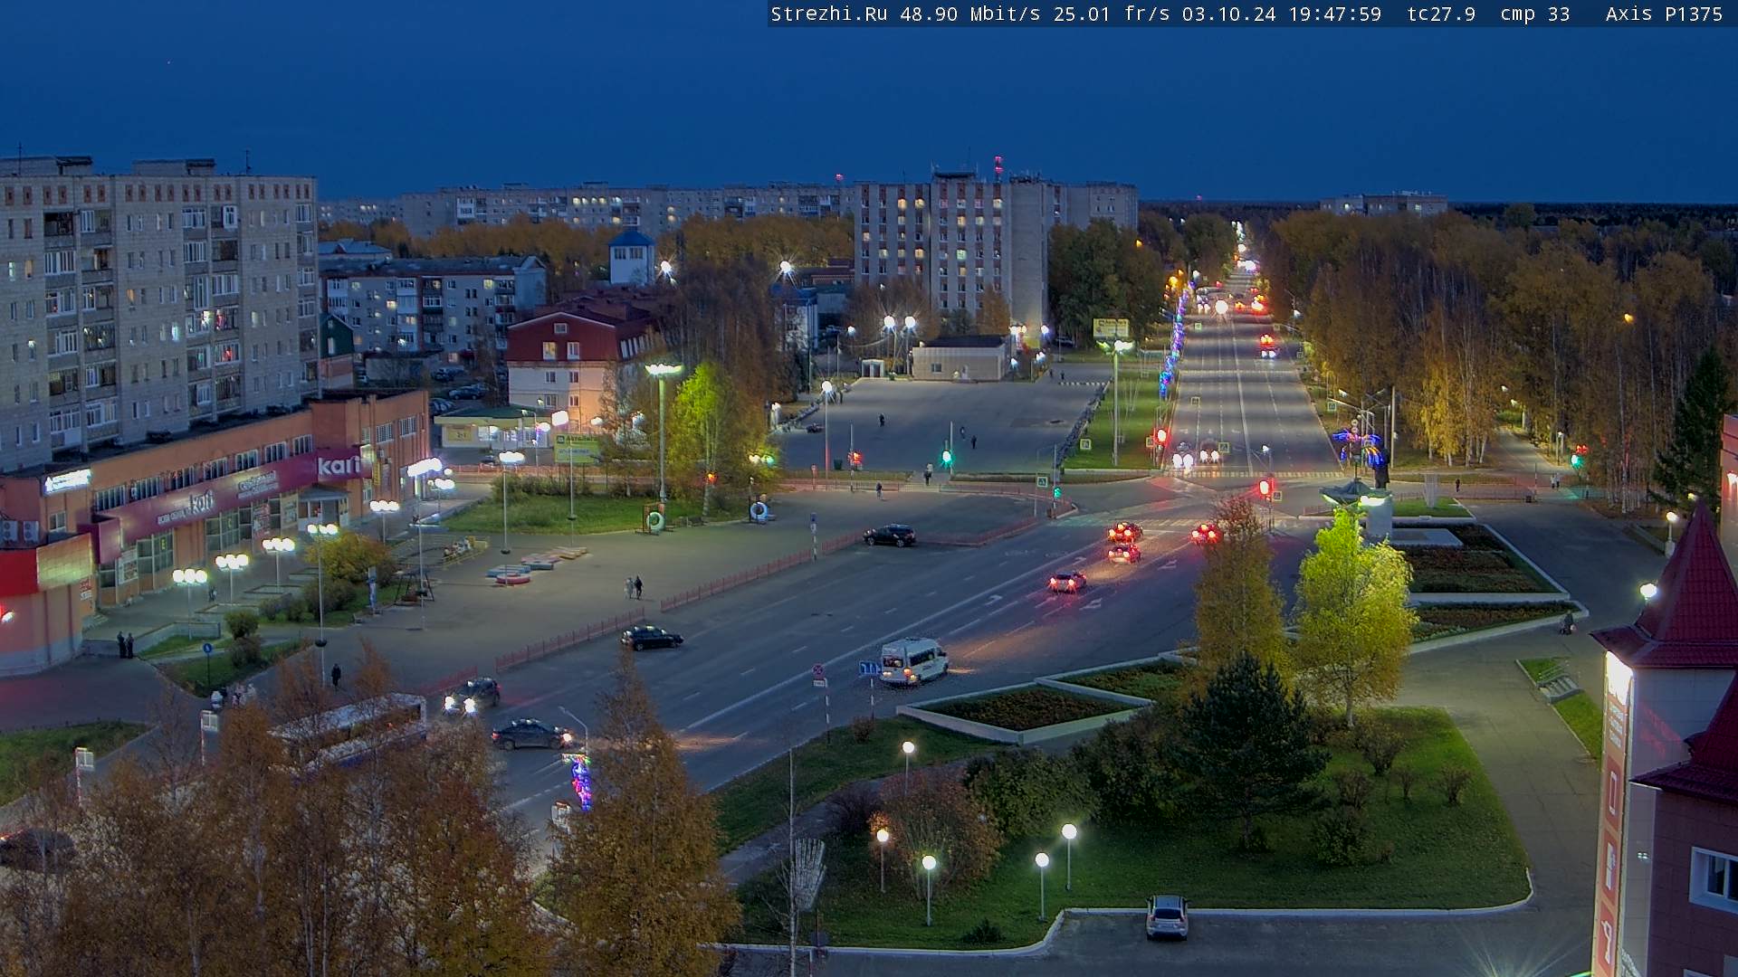Select the Axis P1375 camera model text

1664,14
